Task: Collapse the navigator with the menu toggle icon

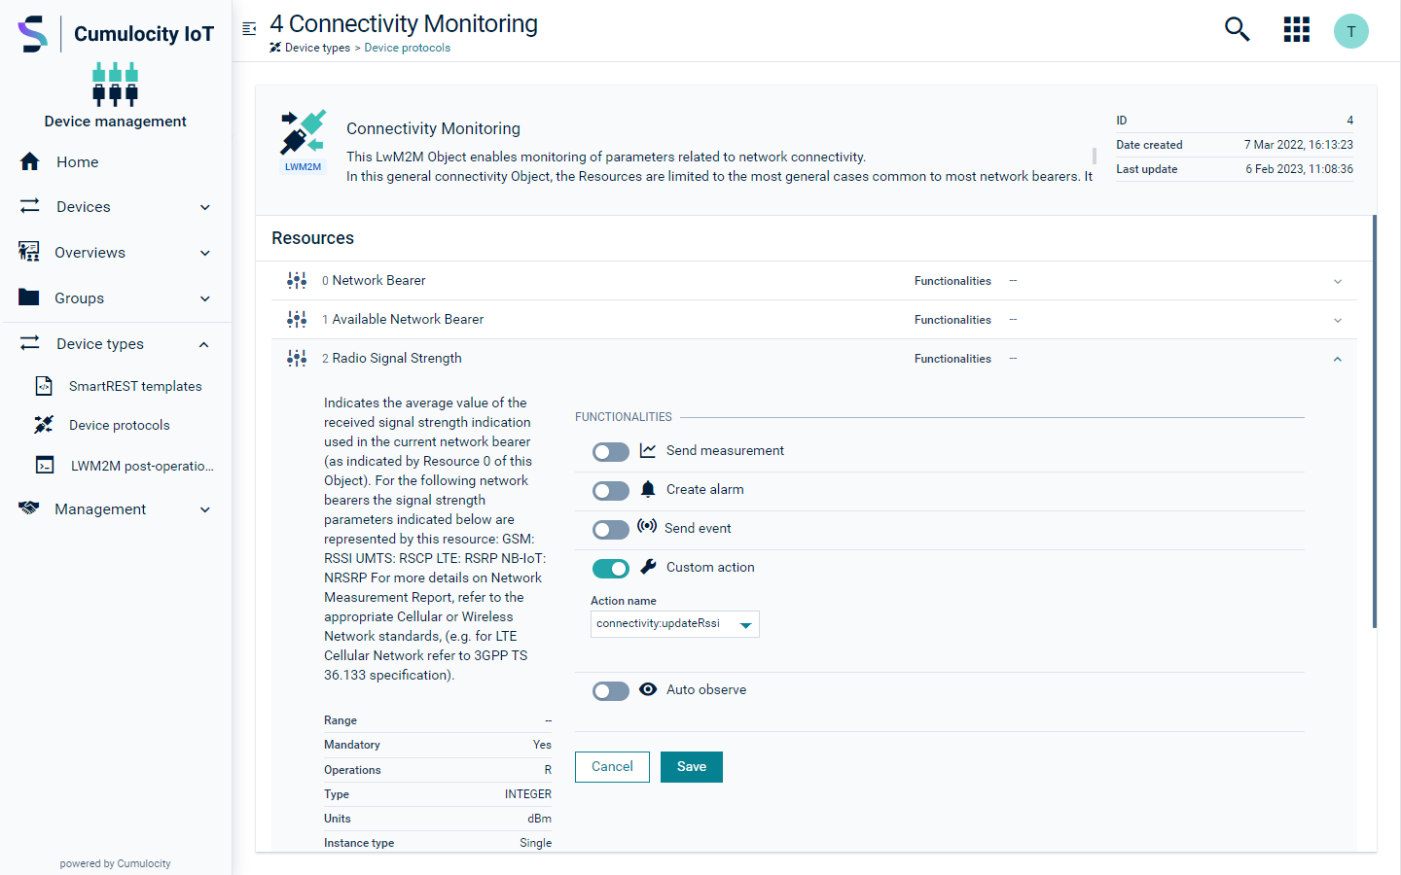Action: coord(249,29)
